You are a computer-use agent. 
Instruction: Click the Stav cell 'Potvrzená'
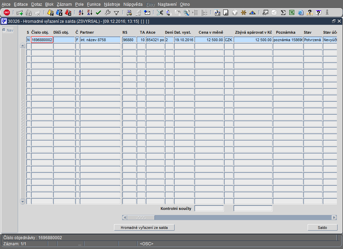pos(313,40)
